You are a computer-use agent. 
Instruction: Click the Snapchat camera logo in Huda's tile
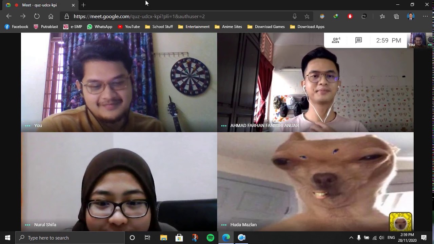(400, 222)
